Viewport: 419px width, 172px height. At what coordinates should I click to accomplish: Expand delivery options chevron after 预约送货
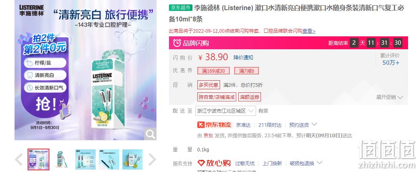tap(314, 124)
